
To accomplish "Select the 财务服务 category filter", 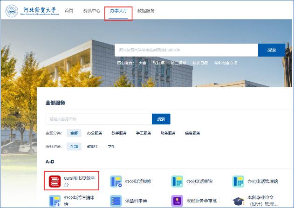I will pyautogui.click(x=168, y=133).
